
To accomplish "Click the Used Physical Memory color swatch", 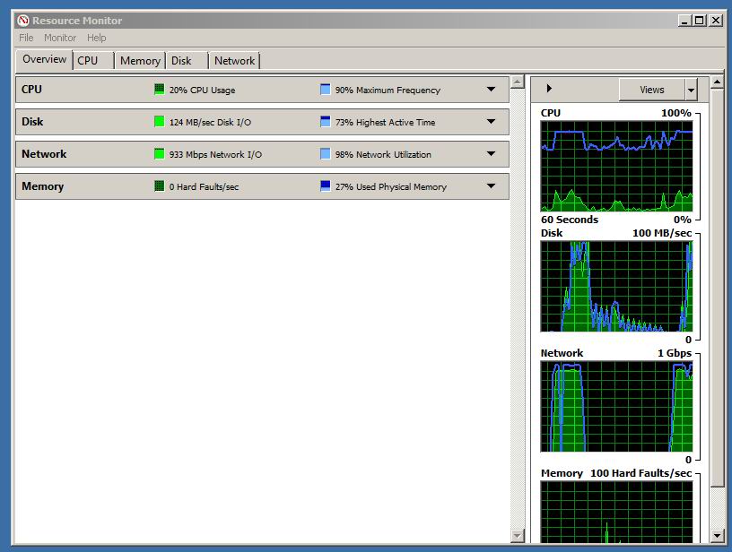I will (x=326, y=186).
